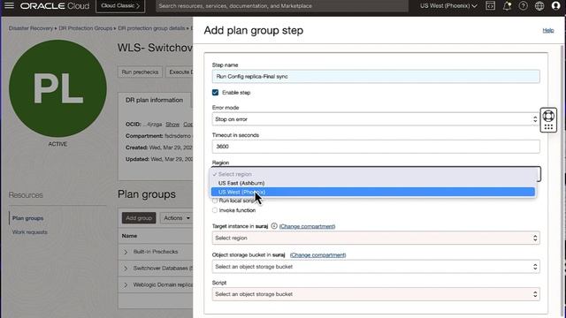
Task: Open the help question mark icon
Action: pos(523,6)
